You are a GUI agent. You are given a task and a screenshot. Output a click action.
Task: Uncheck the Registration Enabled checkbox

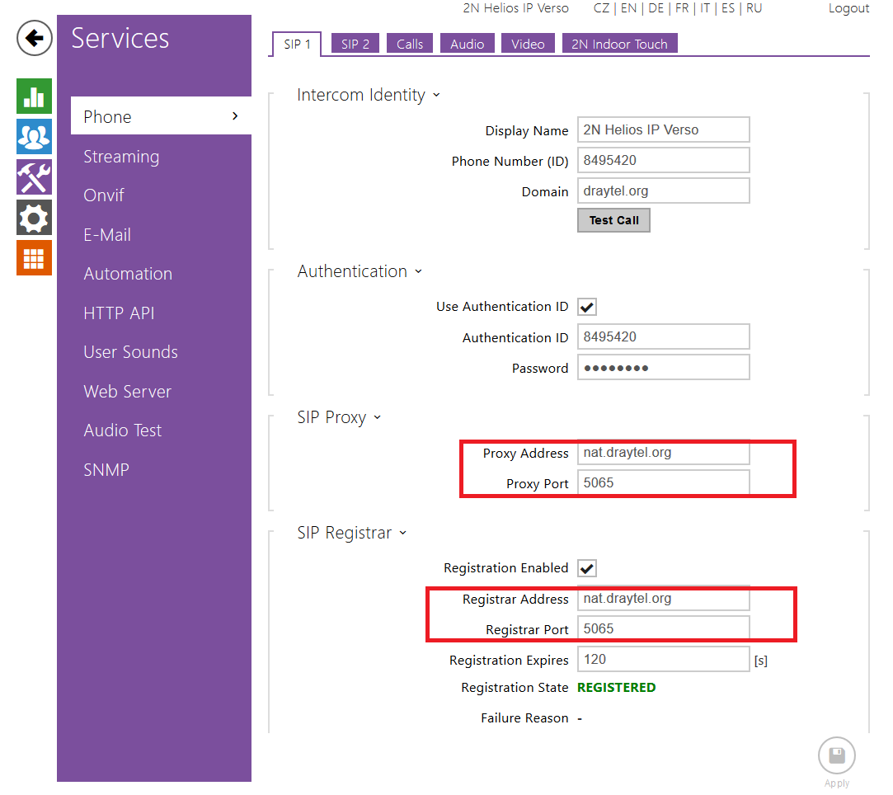tap(587, 568)
